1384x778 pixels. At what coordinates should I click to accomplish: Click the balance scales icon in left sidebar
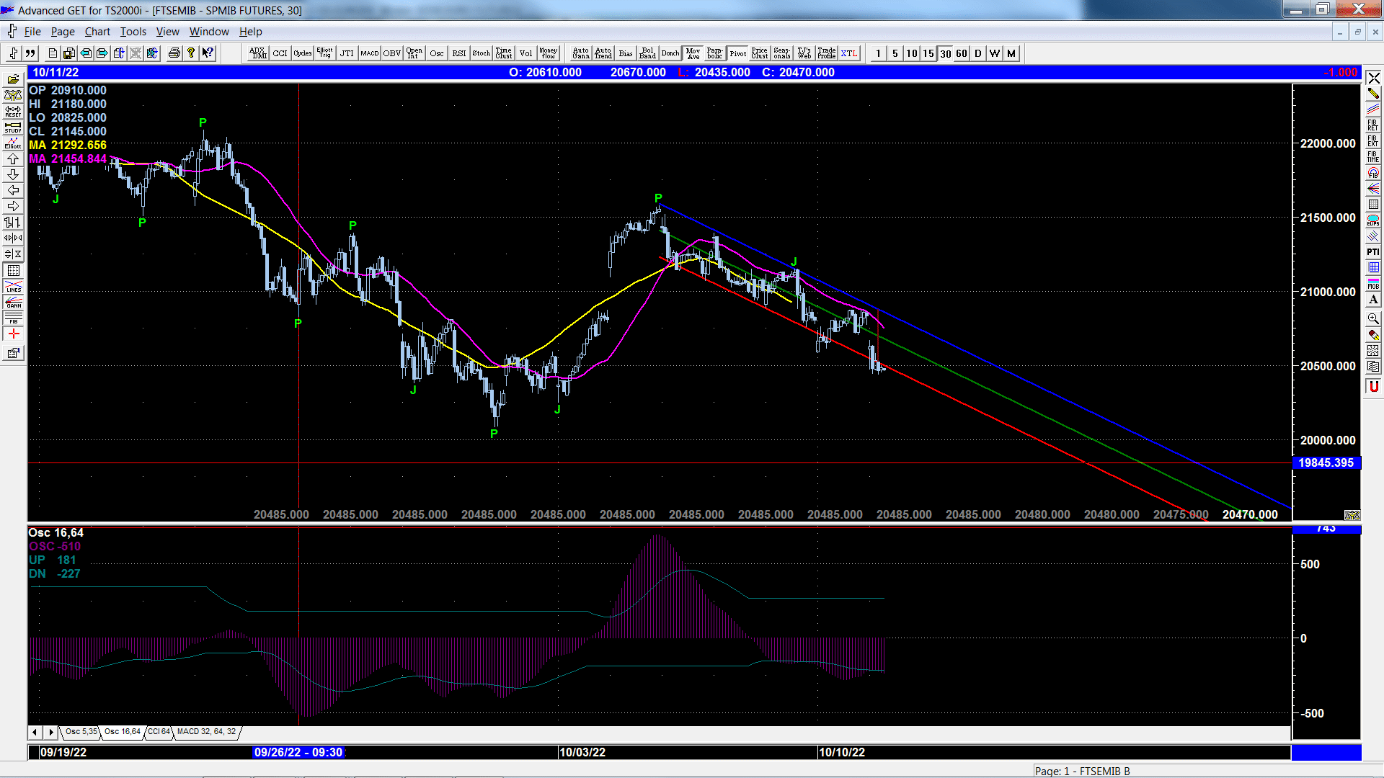point(13,95)
